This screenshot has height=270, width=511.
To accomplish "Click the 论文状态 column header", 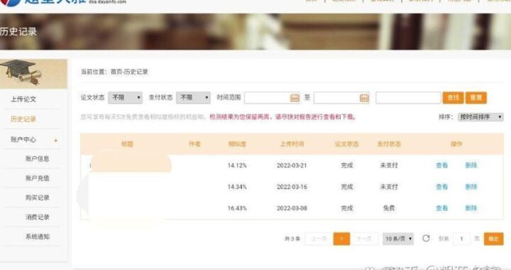I will [347, 144].
